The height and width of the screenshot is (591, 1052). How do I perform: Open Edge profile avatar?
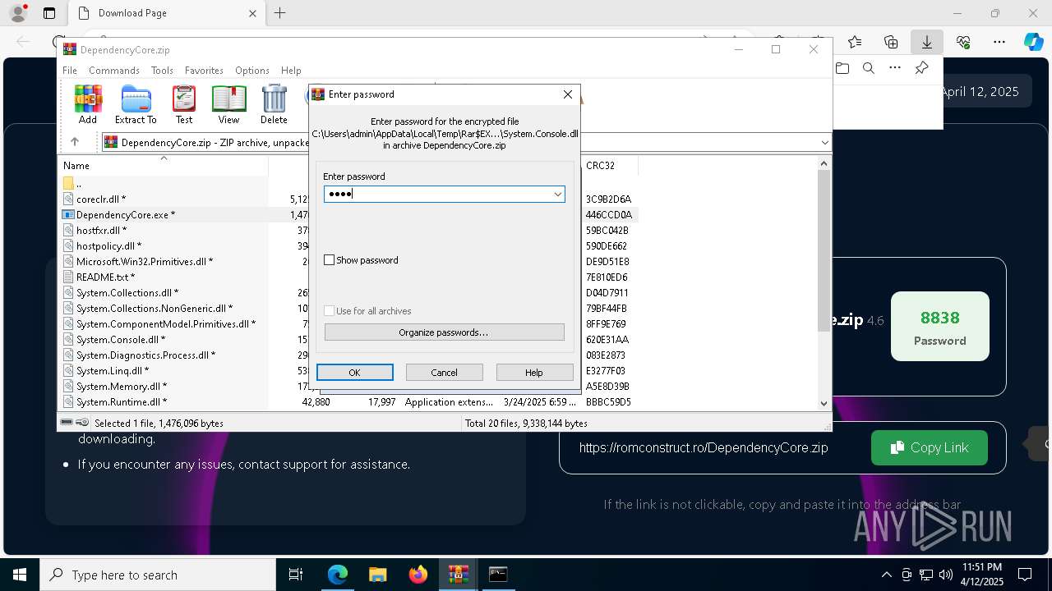pyautogui.click(x=18, y=12)
